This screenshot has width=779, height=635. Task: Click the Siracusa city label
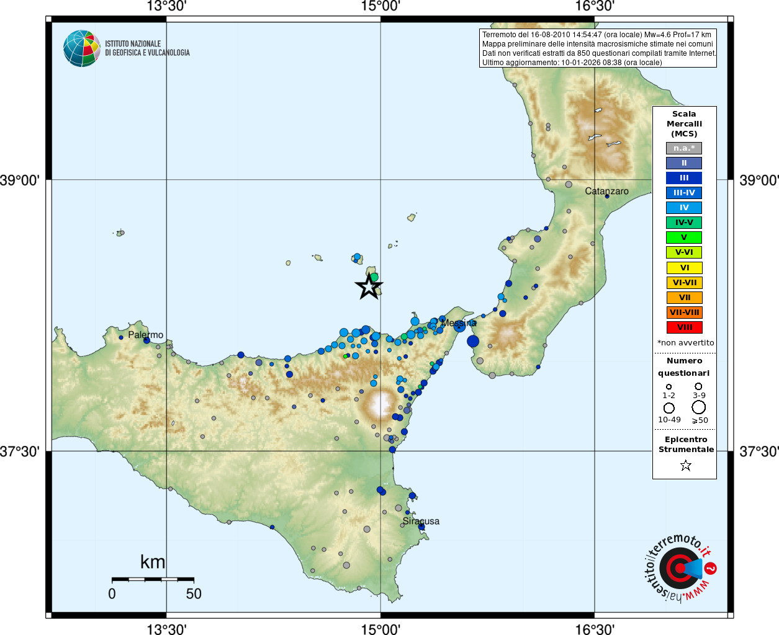click(421, 521)
